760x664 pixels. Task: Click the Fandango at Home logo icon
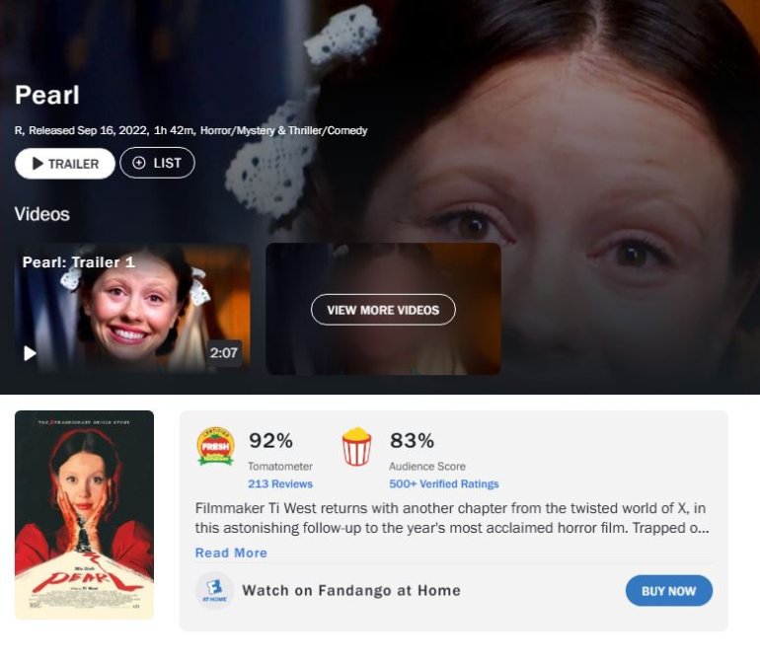tap(214, 590)
